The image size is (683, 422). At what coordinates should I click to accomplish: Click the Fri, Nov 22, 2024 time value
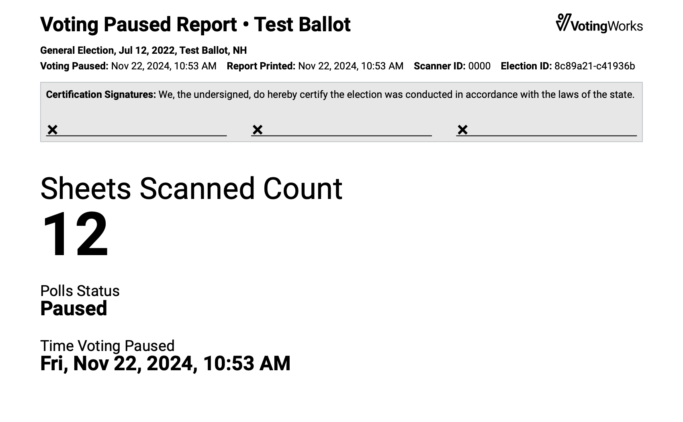tap(165, 363)
